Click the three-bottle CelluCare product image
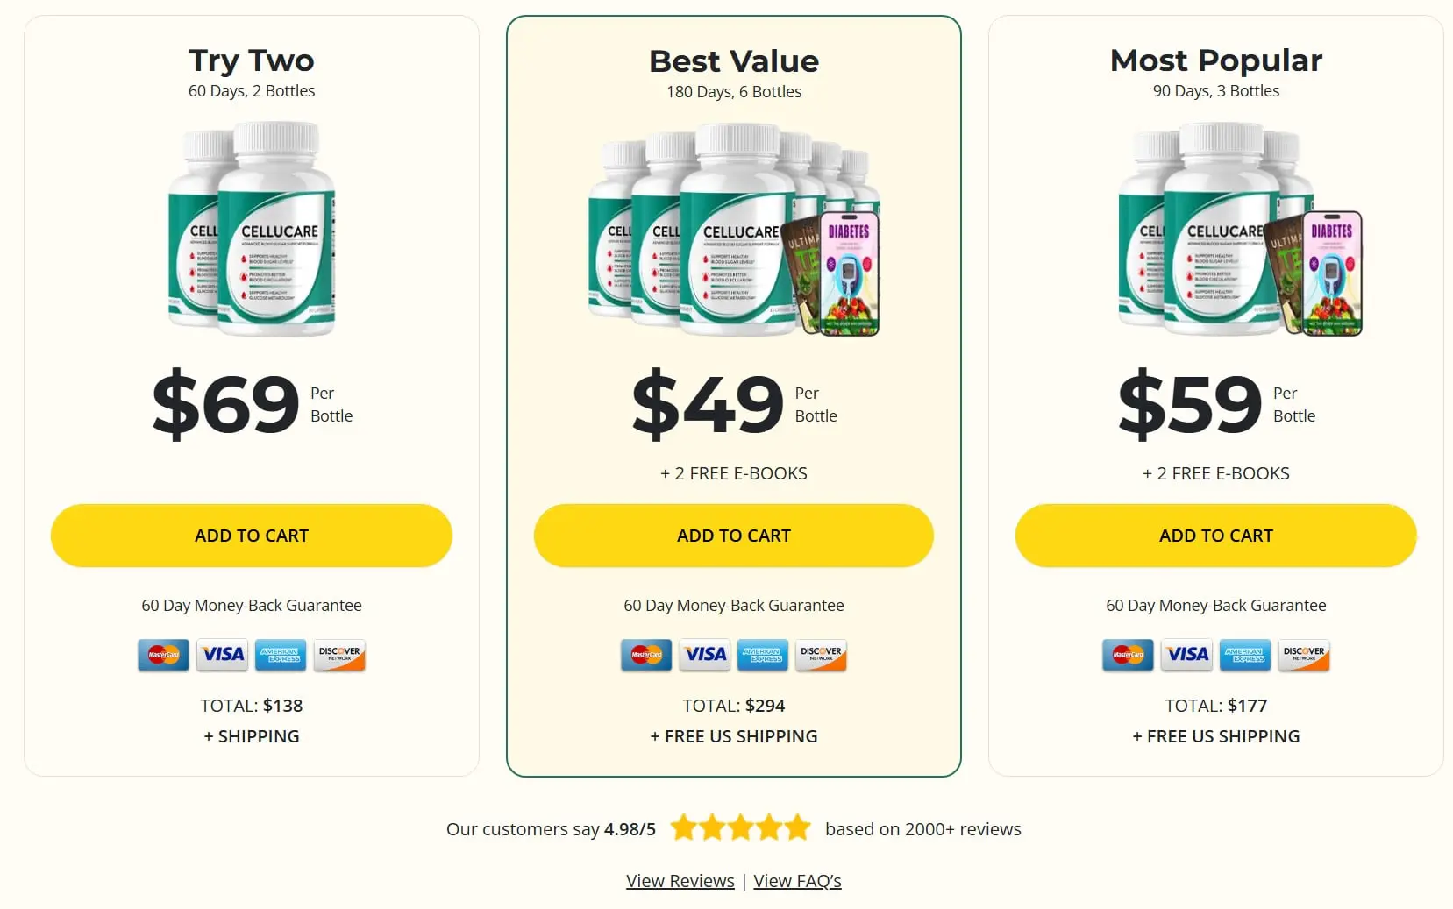The image size is (1453, 909). pos(1240,230)
